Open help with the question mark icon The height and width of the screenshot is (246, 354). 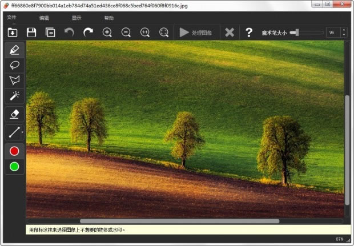pos(249,33)
